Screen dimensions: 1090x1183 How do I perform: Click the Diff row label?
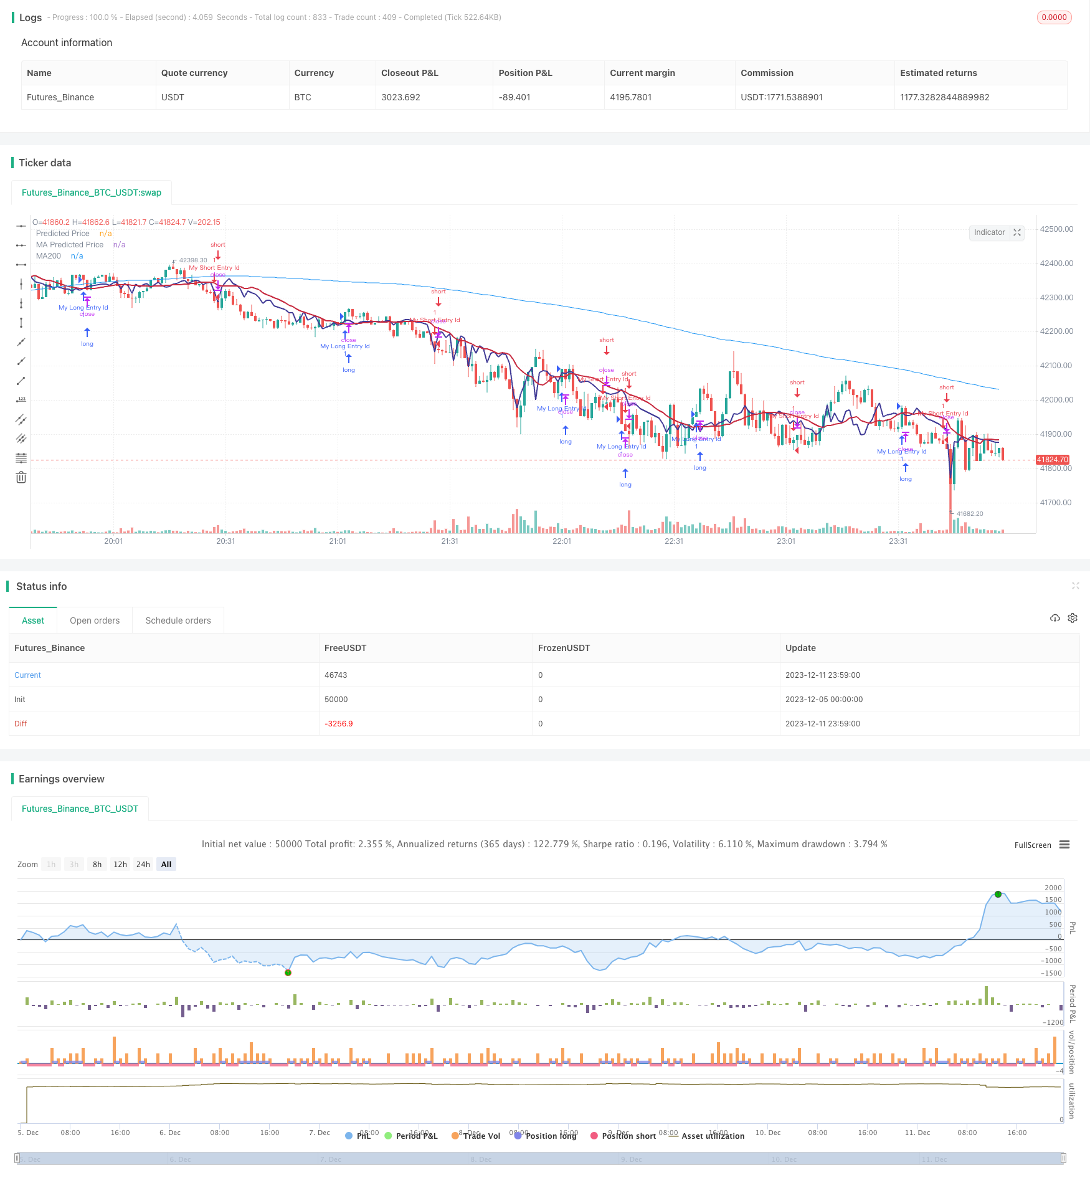21,723
